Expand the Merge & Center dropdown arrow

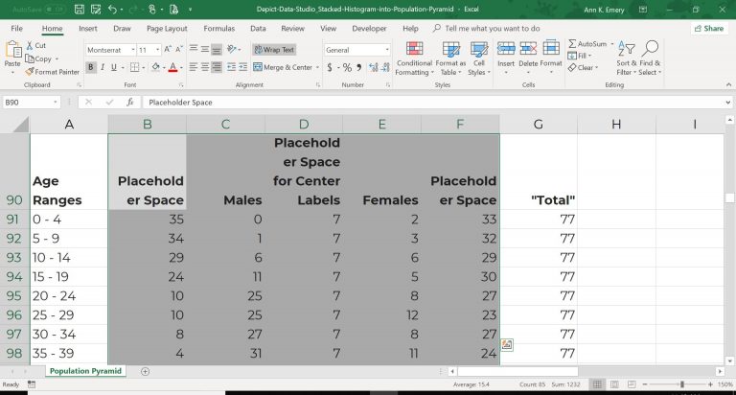click(x=317, y=68)
